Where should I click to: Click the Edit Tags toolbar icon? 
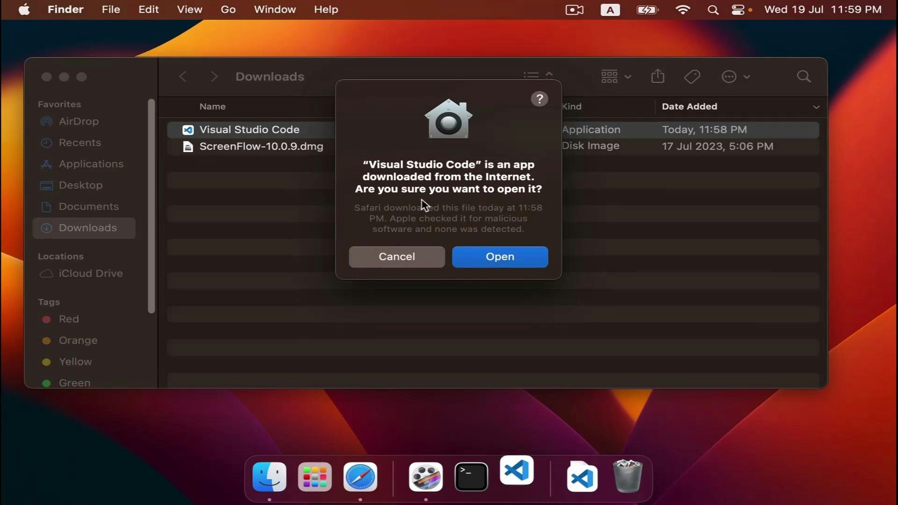[692, 77]
